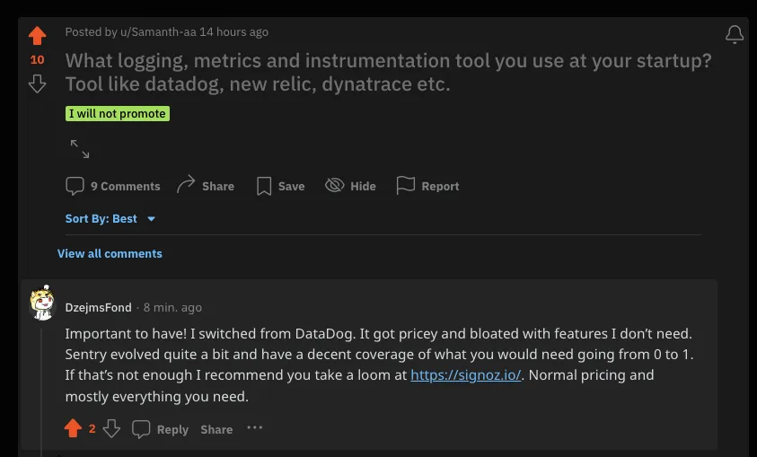Viewport: 757px width, 457px height.
Task: Downvote DzejmsFond's comment
Action: click(x=111, y=428)
